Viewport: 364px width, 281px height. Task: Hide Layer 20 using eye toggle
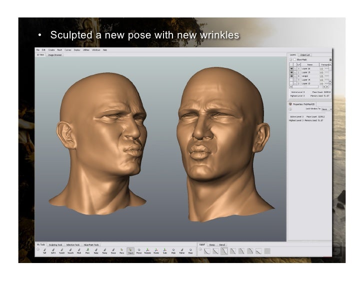pos(291,68)
